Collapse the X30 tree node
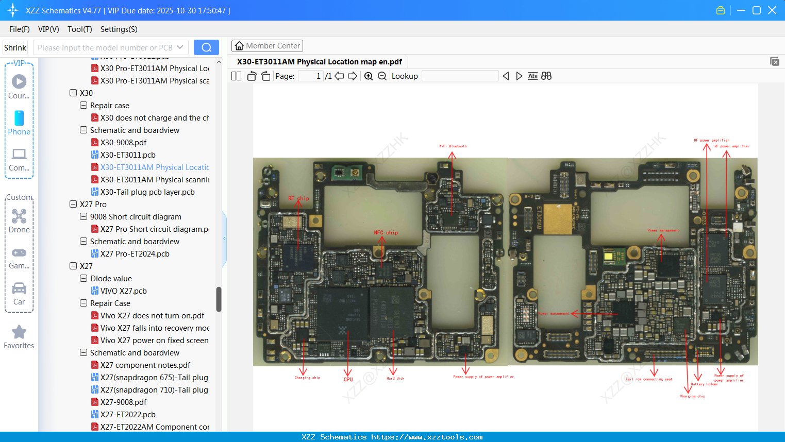Screen dimensions: 785x442 [73, 93]
